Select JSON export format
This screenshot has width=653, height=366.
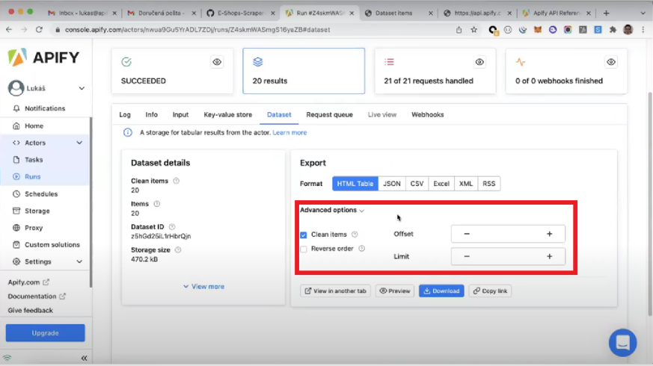pyautogui.click(x=392, y=184)
